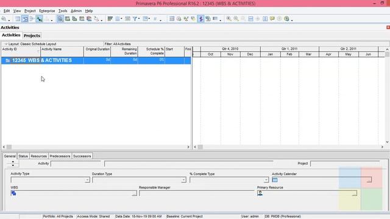Click the yellow notes/comment toolbar icon

pyautogui.click(x=272, y=19)
